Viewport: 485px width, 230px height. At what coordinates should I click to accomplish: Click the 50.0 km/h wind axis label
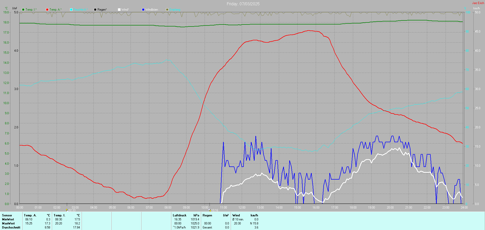pyautogui.click(x=478, y=12)
